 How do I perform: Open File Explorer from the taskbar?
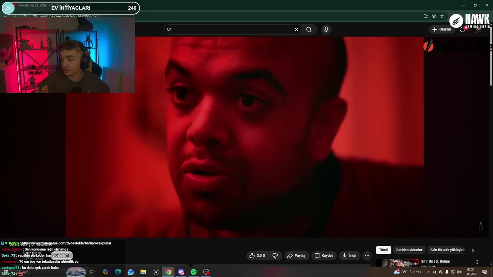tap(143, 272)
